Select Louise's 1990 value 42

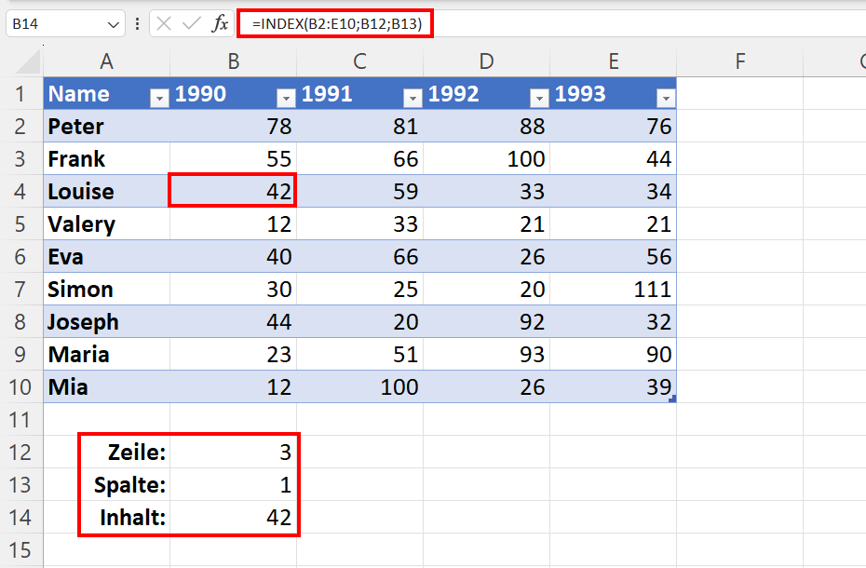[x=233, y=191]
